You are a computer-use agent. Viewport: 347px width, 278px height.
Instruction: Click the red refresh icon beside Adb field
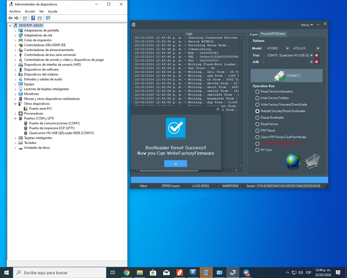point(316,62)
